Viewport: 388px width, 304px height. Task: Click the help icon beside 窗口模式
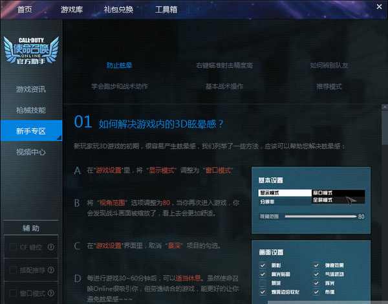coord(51,293)
